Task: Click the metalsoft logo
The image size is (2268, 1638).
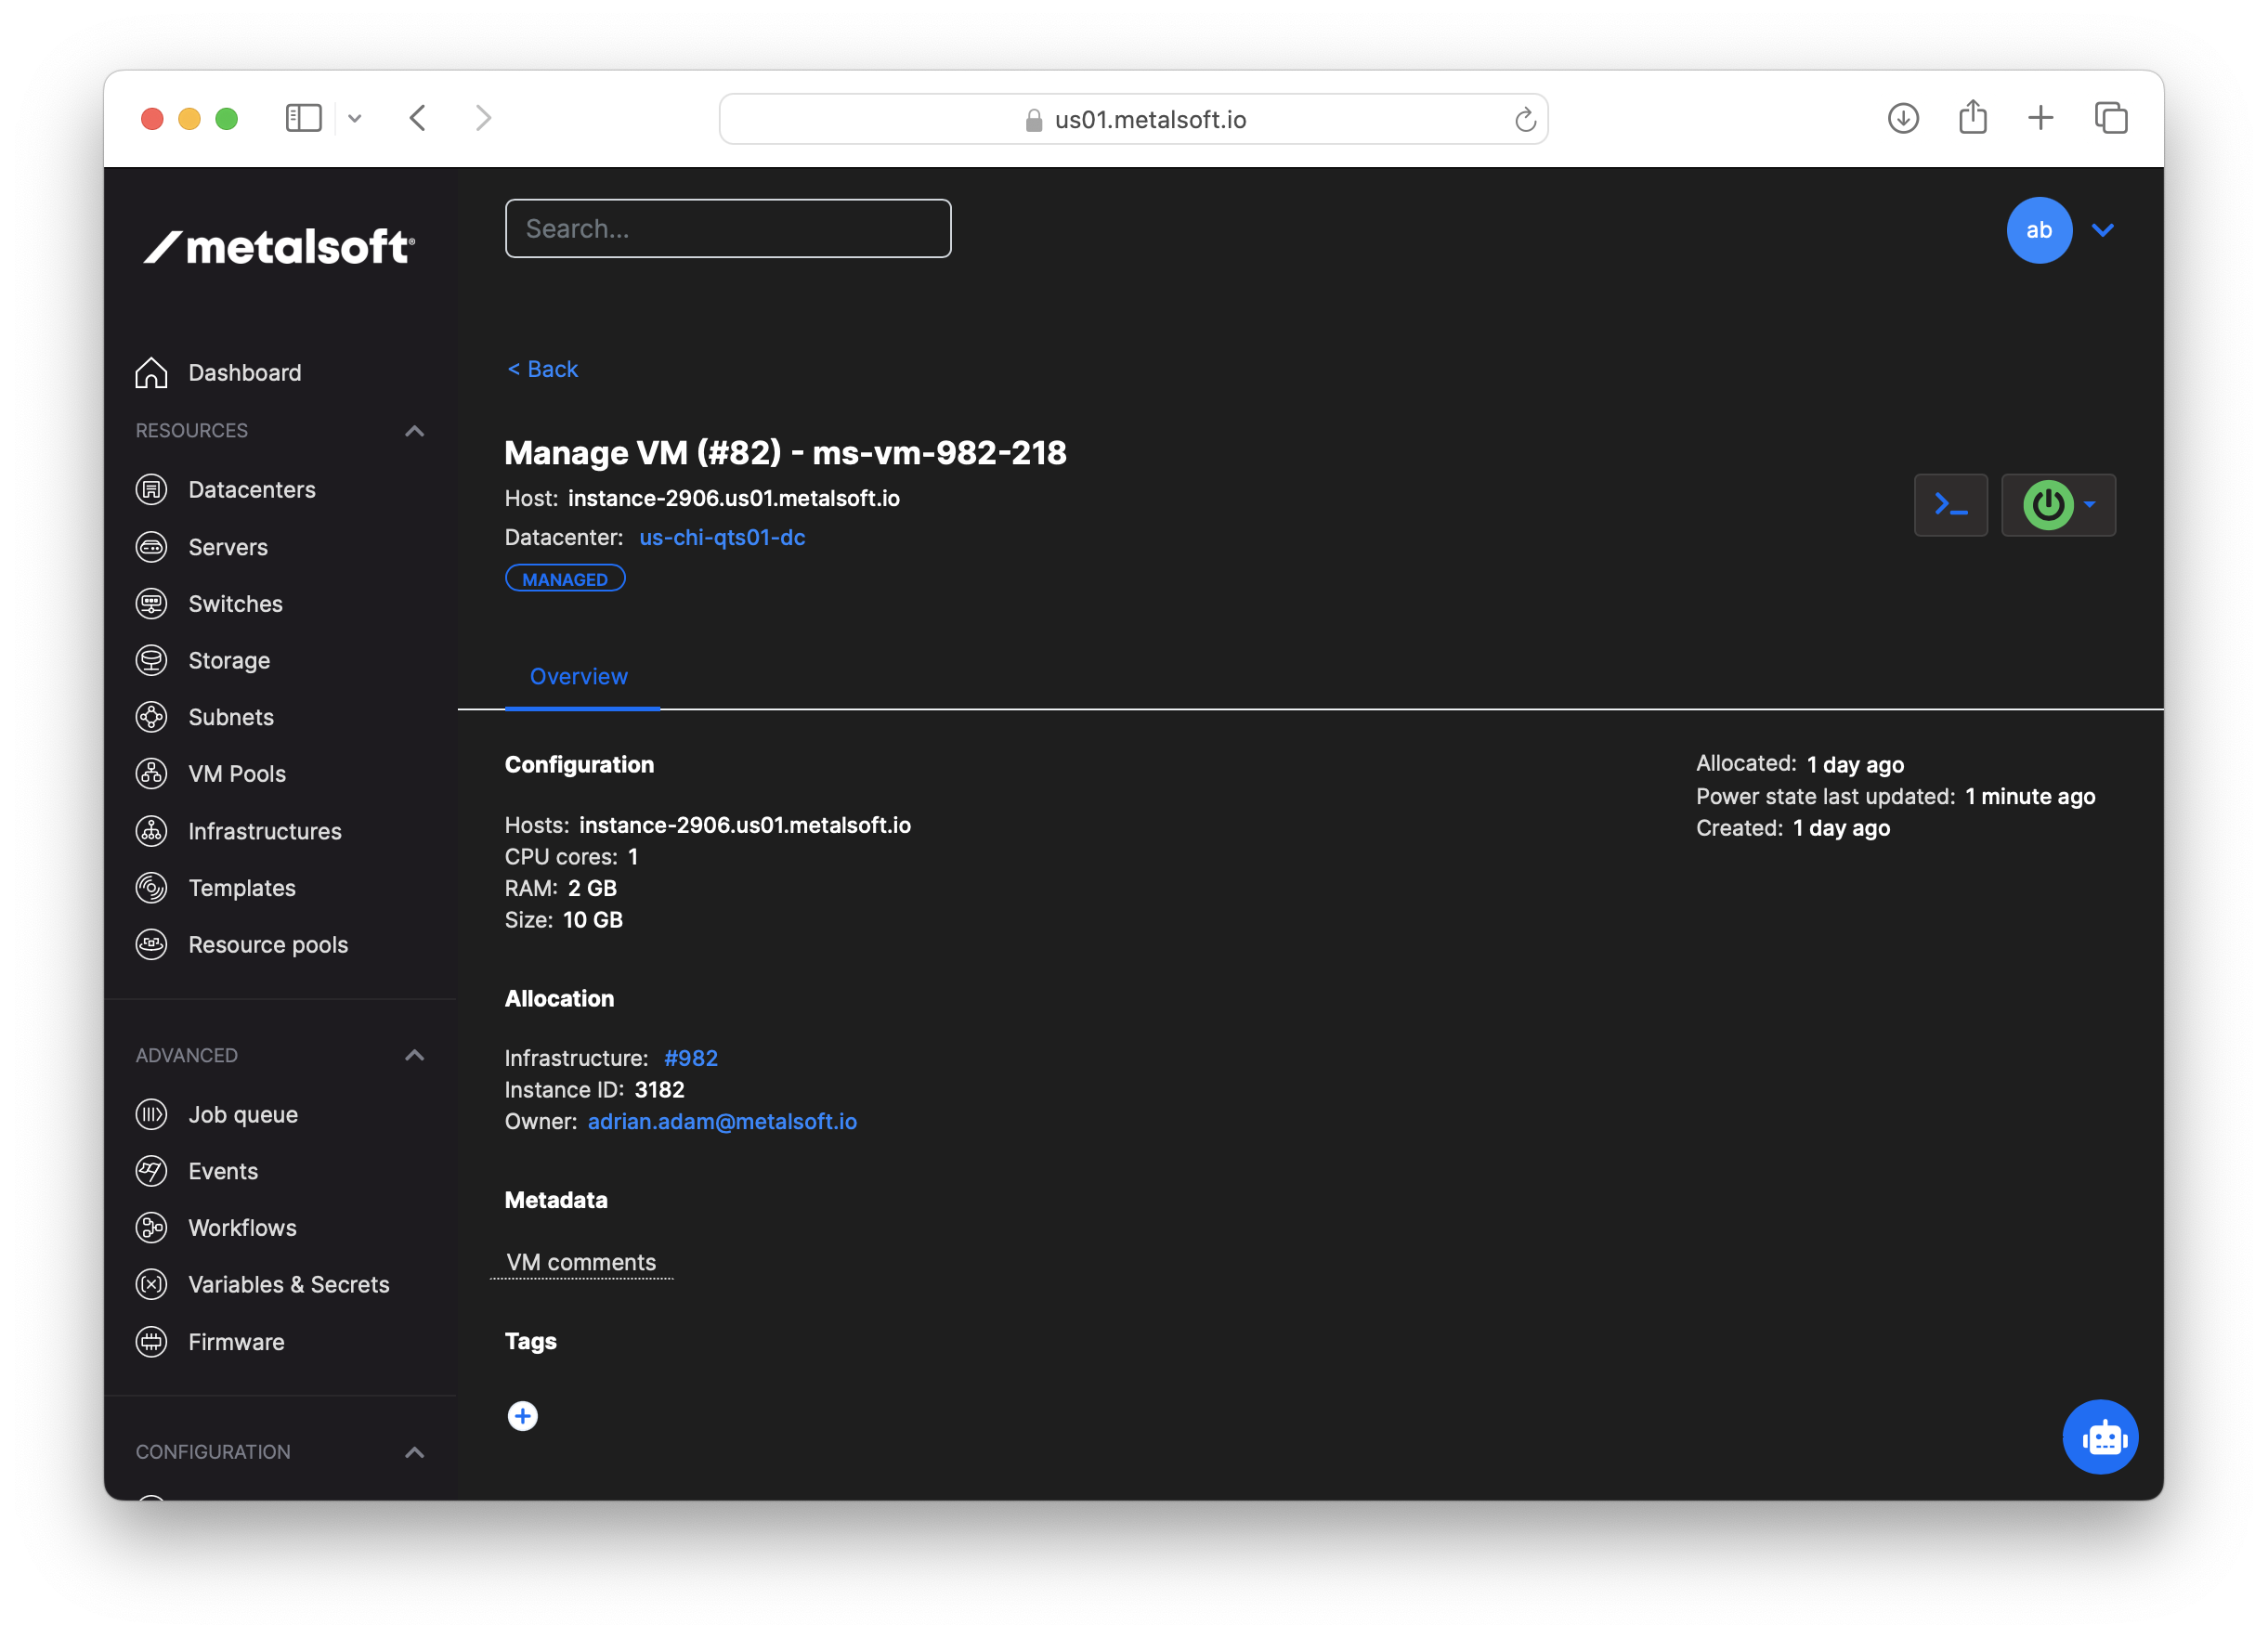Action: [279, 246]
